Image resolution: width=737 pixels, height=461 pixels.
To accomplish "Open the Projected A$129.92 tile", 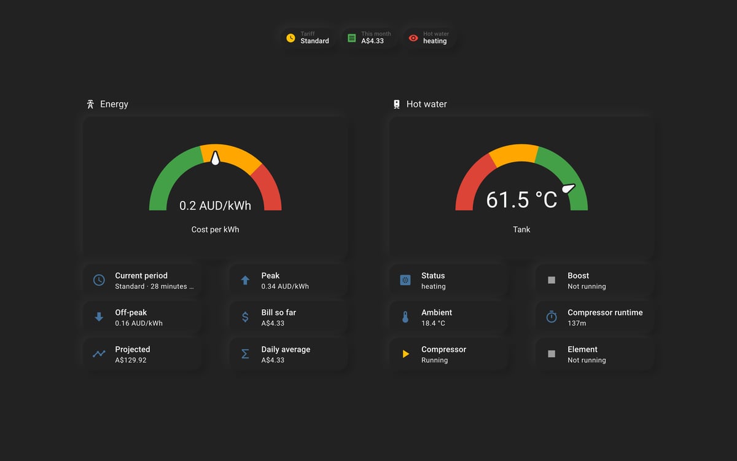I will click(x=142, y=354).
